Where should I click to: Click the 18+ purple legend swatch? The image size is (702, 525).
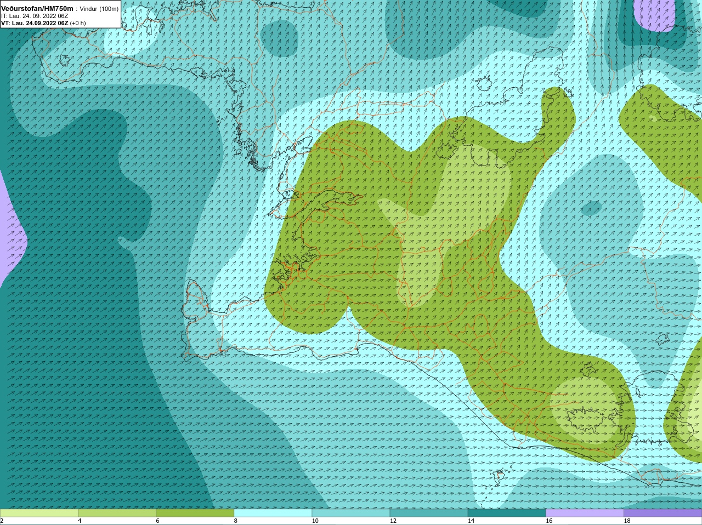point(663,513)
